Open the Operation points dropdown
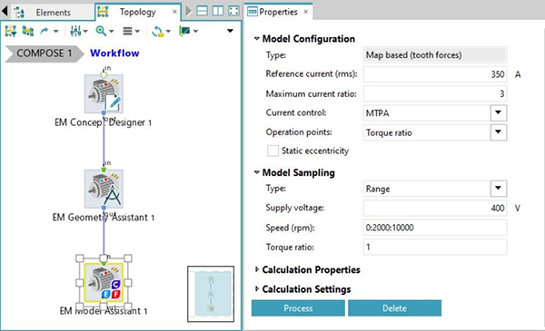545x331 pixels. tap(498, 132)
